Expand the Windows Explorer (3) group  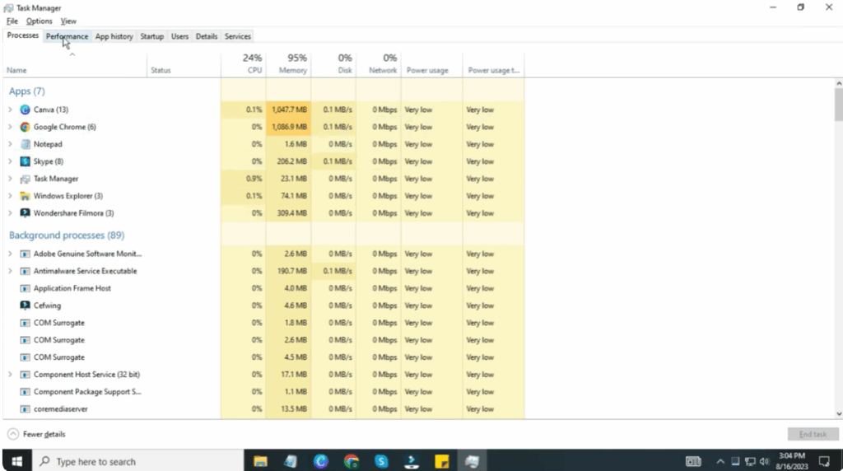pos(10,196)
